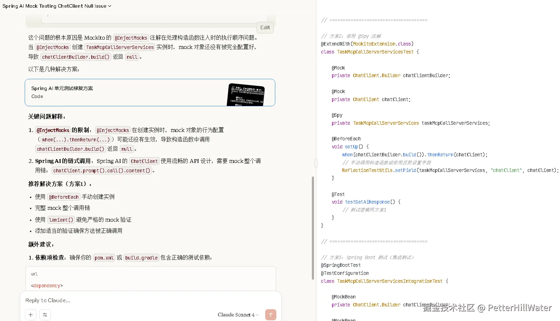Open the conversation title dropdown chevron
This screenshot has height=321, width=560.
pyautogui.click(x=110, y=6)
